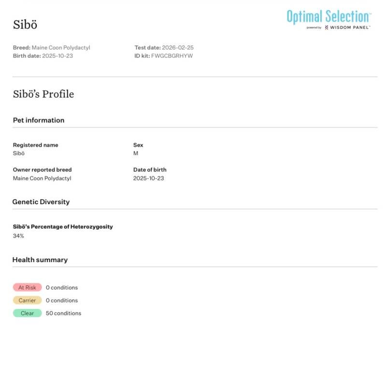
Task: Click the Optimal Selection logo
Action: tap(329, 16)
